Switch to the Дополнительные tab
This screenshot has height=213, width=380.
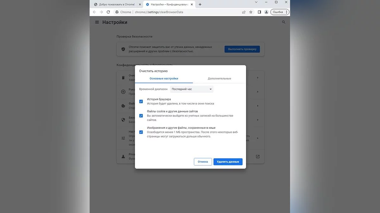219,79
